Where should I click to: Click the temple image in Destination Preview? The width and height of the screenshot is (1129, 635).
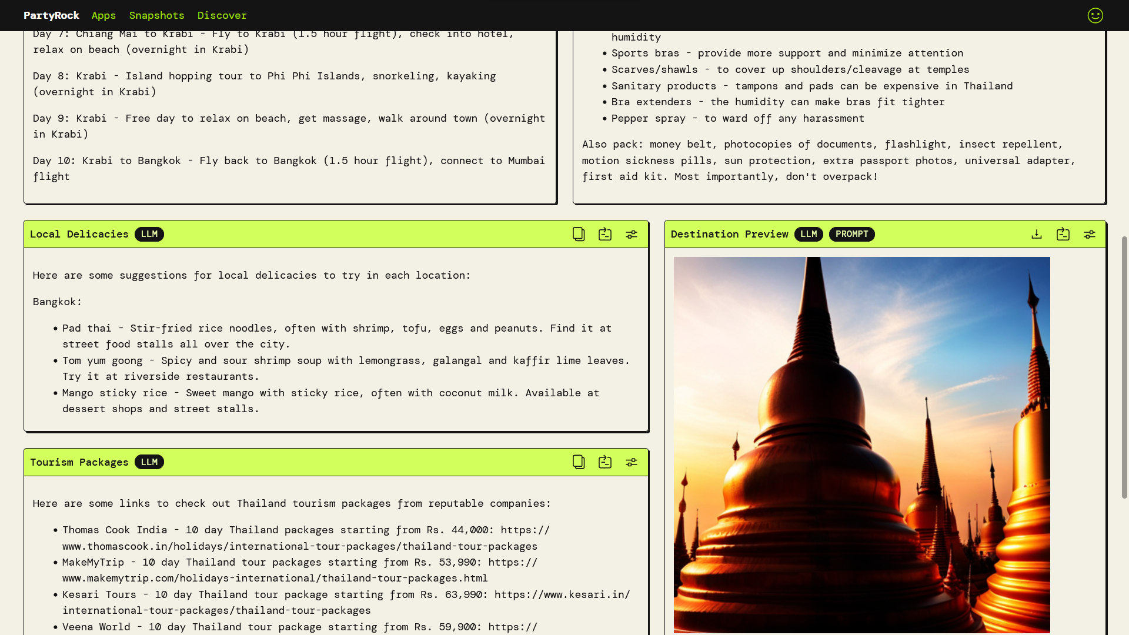click(861, 441)
